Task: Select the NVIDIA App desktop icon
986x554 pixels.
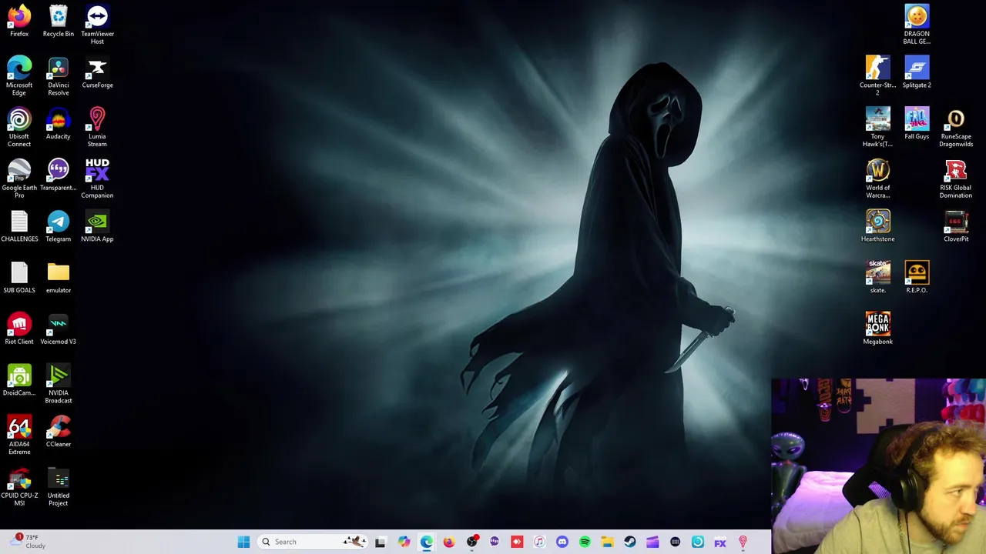Action: pos(97,226)
